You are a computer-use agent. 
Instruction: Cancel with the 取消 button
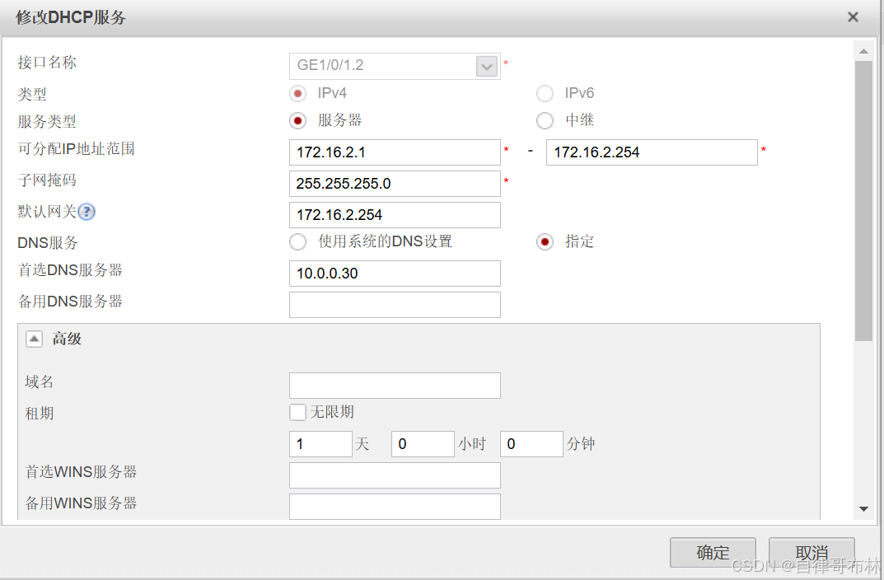point(812,552)
